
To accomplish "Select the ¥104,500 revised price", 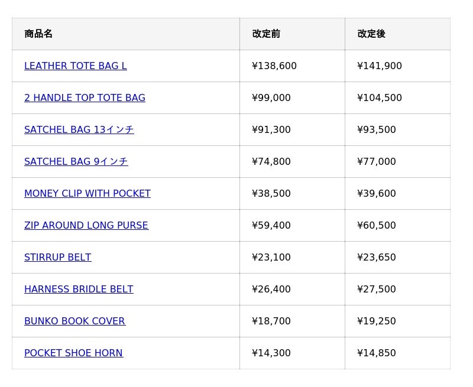I will pyautogui.click(x=380, y=98).
